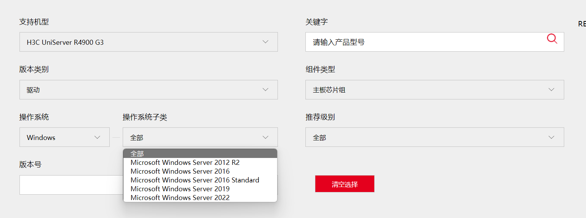Open the 主板芯片组 component type dropdown
The height and width of the screenshot is (218, 586).
[434, 90]
